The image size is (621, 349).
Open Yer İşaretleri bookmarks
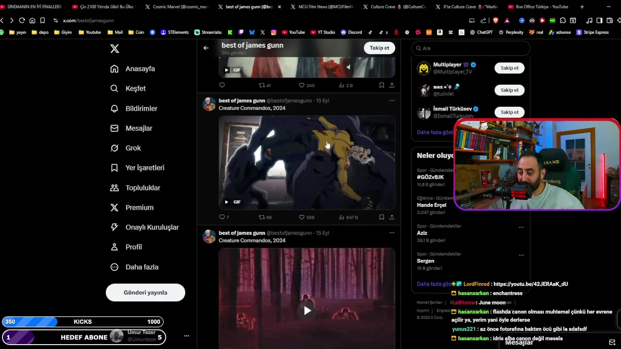pyautogui.click(x=137, y=168)
